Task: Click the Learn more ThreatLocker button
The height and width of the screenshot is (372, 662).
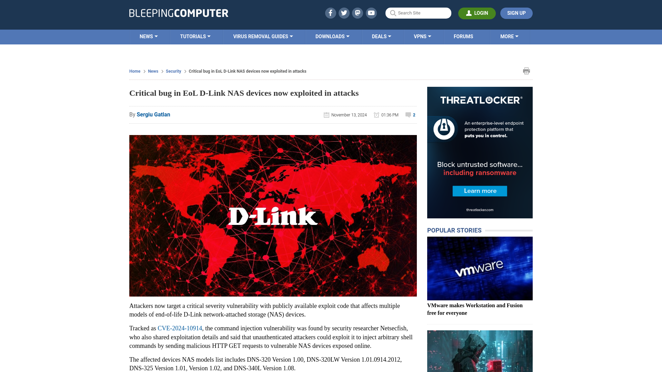Action: click(x=480, y=191)
